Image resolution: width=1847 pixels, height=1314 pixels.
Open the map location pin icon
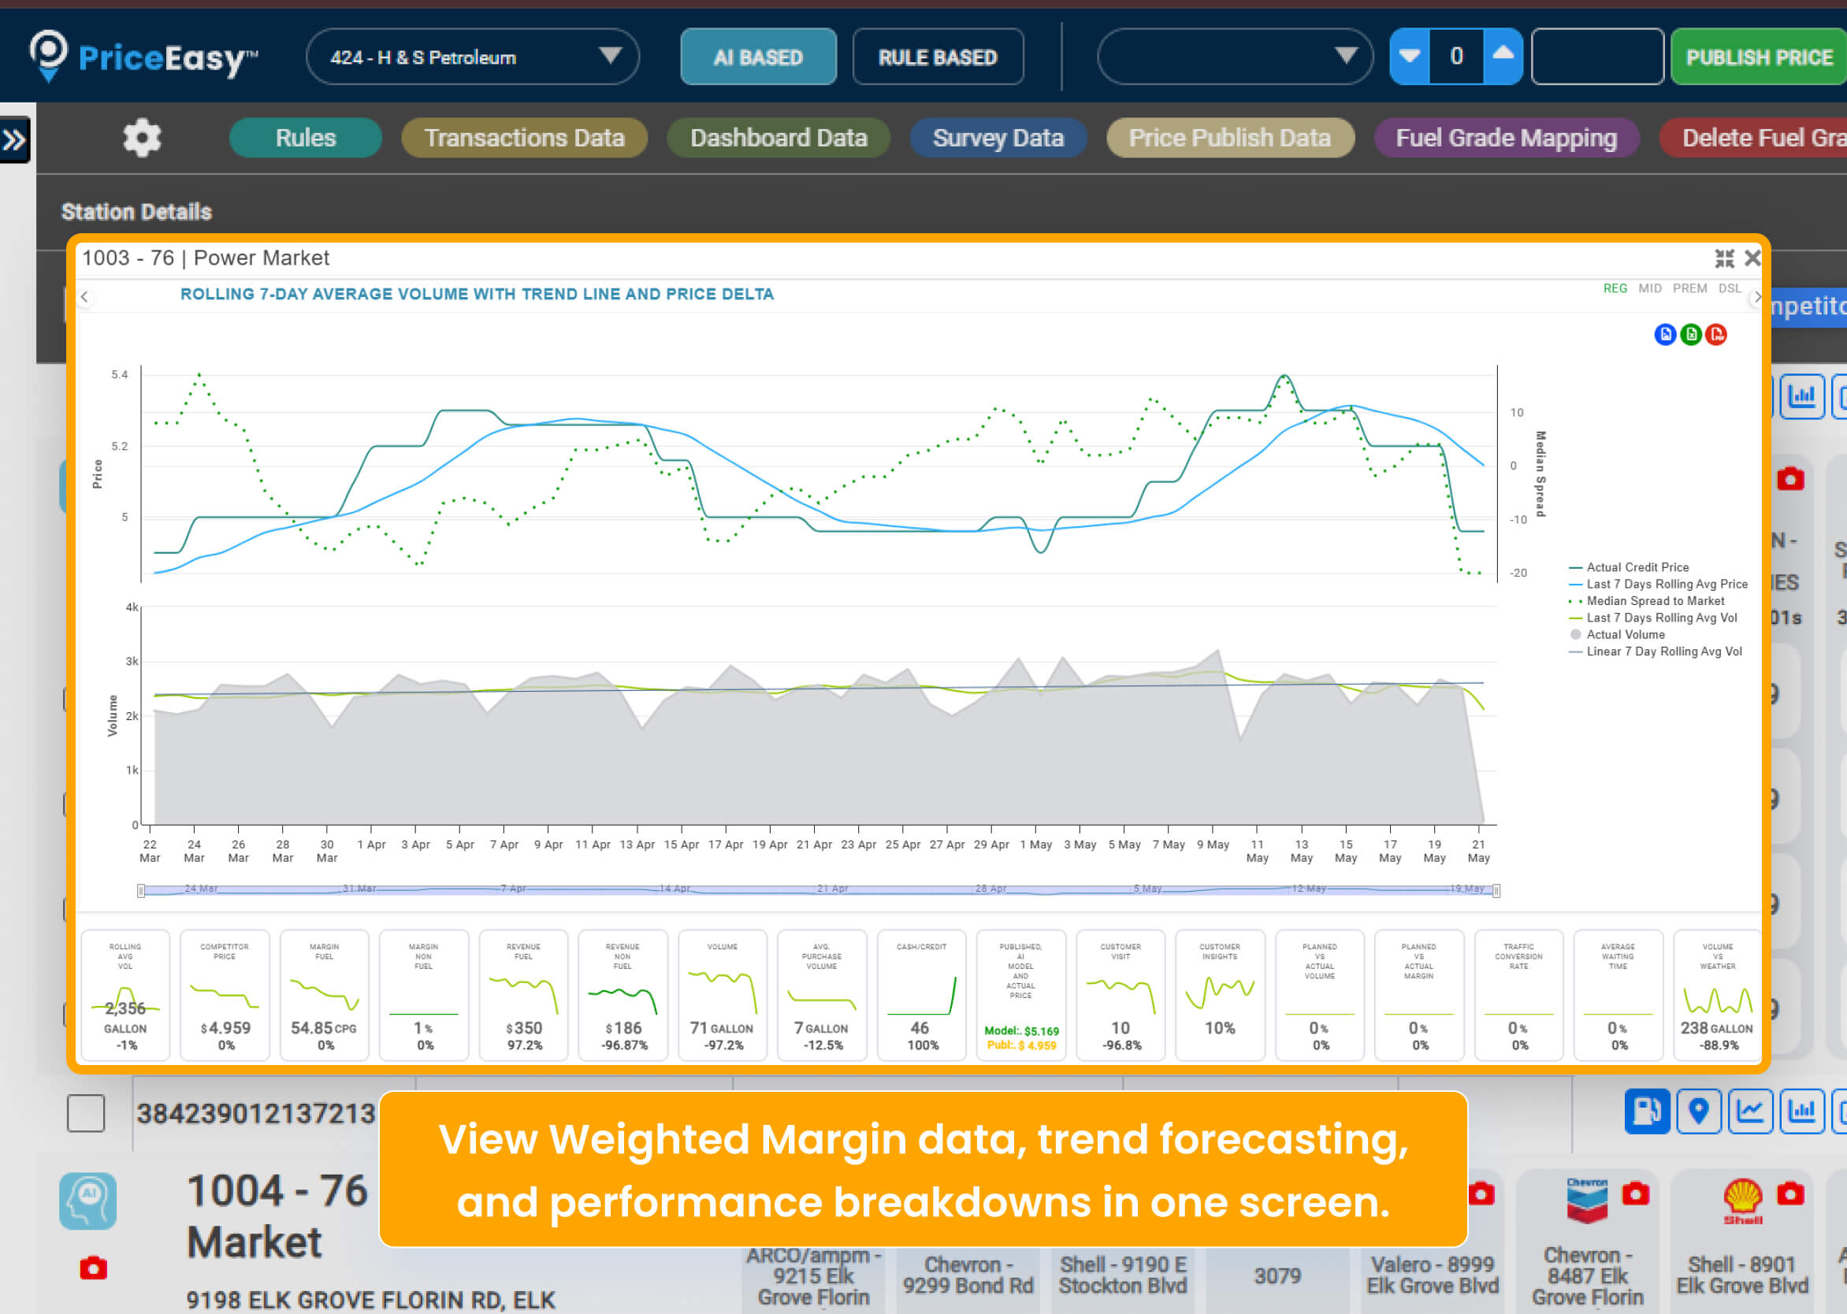[1698, 1111]
